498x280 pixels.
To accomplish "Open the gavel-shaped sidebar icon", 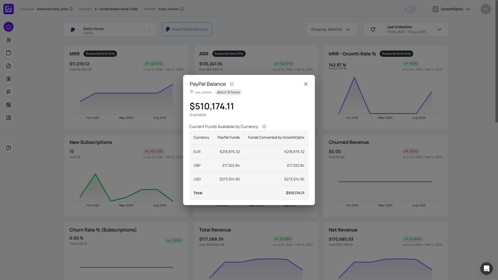I will tap(9, 92).
